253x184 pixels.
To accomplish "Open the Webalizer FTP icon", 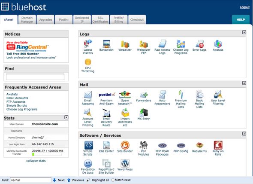I will (x=144, y=44).
